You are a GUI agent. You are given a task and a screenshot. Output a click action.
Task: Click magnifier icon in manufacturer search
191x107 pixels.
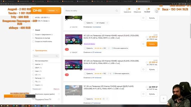tap(57, 56)
